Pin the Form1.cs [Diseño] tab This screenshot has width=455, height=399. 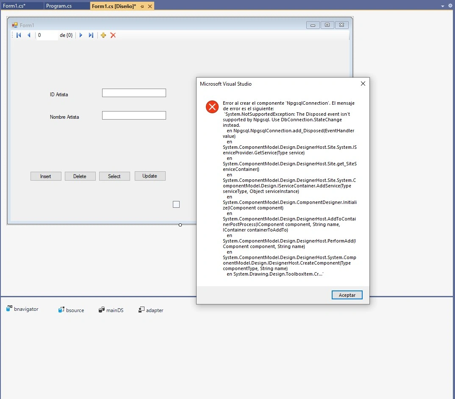click(x=142, y=6)
